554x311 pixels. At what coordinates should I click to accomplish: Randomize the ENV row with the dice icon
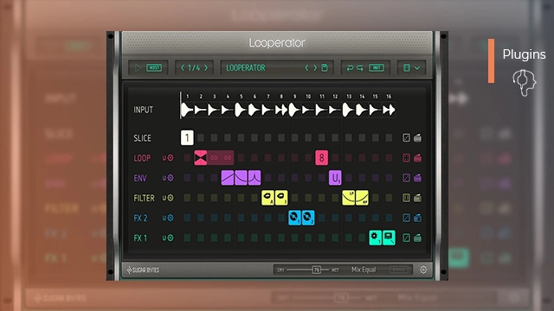(406, 178)
